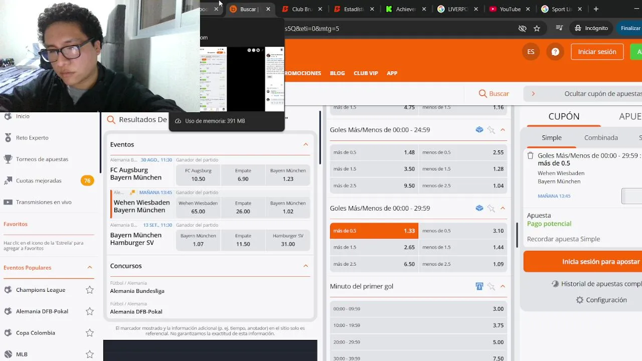Select más de 1.5 at odds 2.65

pyautogui.click(x=374, y=247)
